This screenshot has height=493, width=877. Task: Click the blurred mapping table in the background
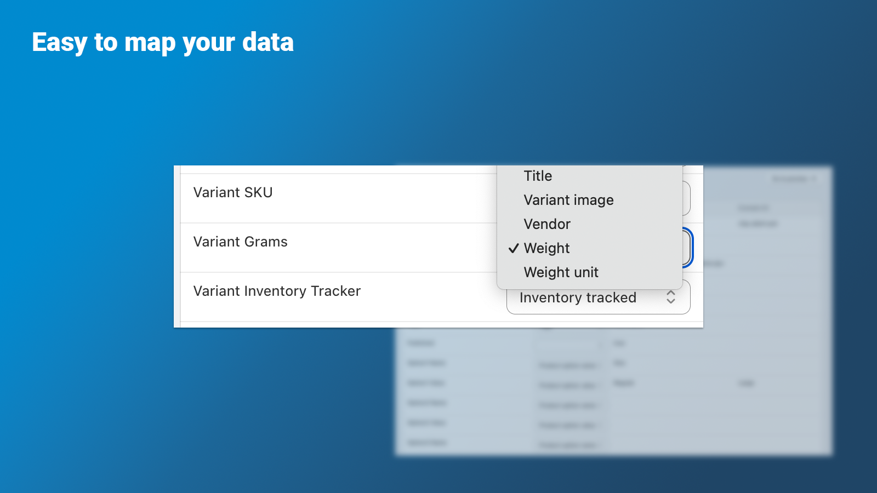tap(614, 392)
